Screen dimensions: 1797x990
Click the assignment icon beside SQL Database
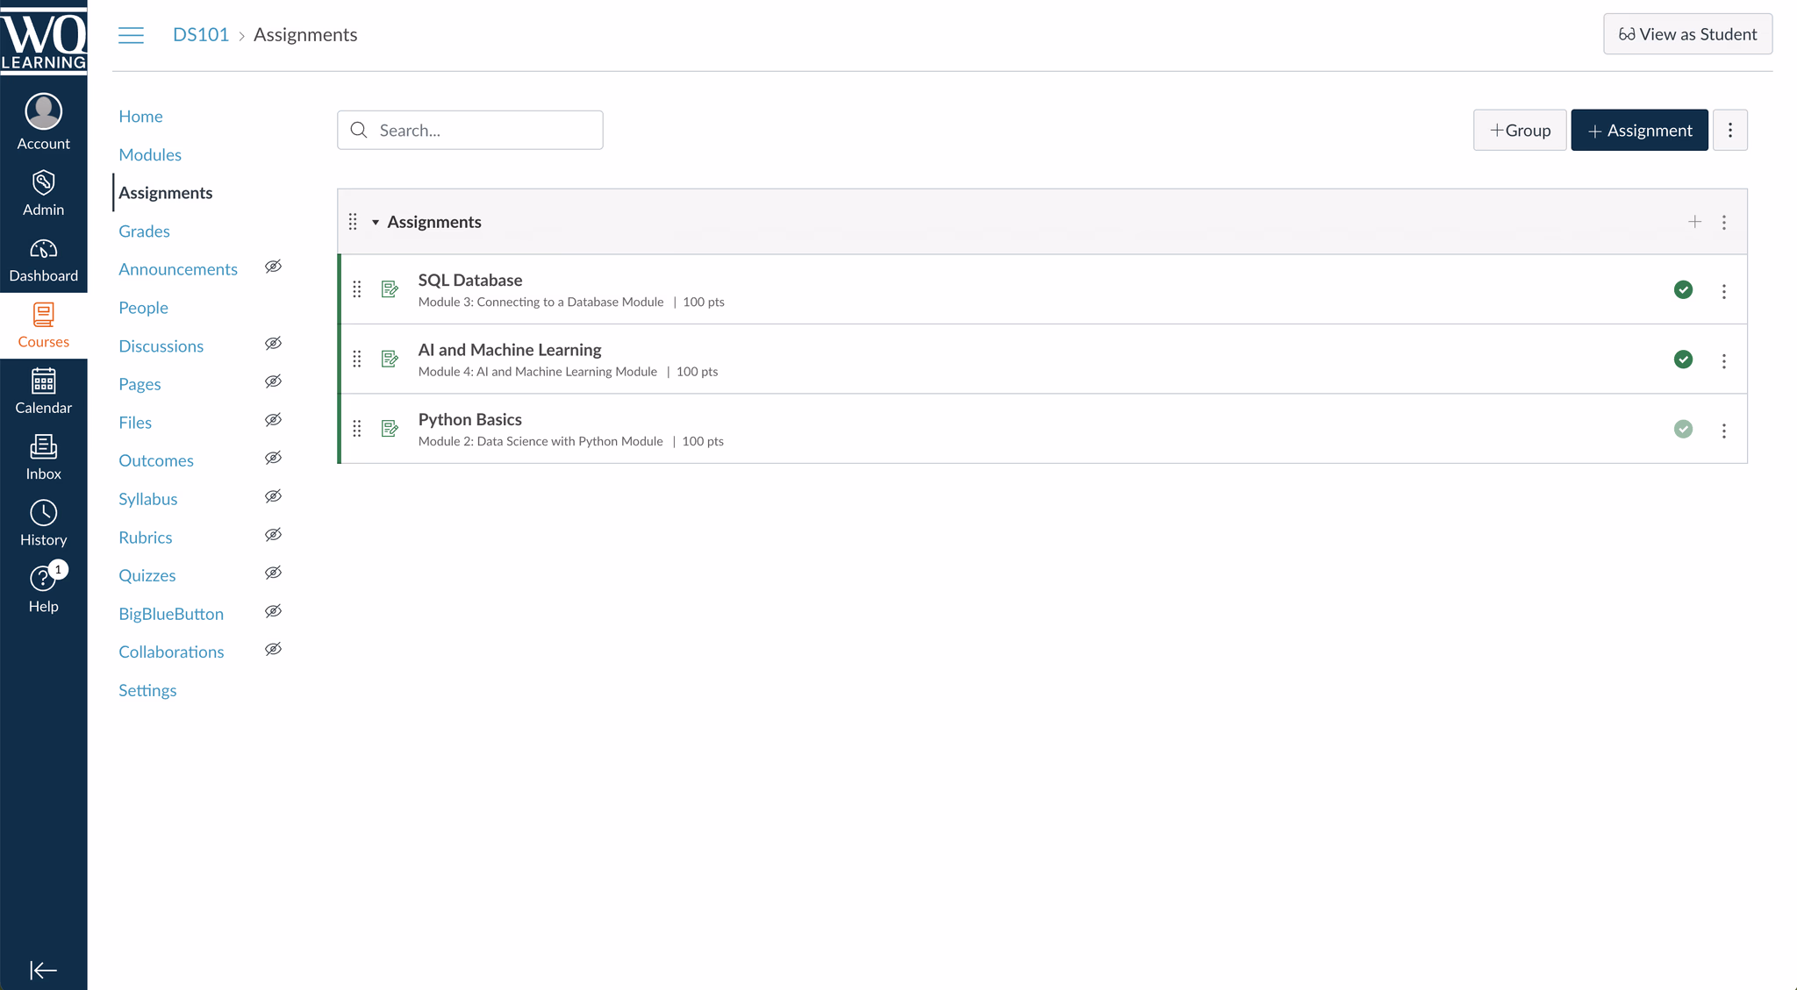[x=390, y=289]
